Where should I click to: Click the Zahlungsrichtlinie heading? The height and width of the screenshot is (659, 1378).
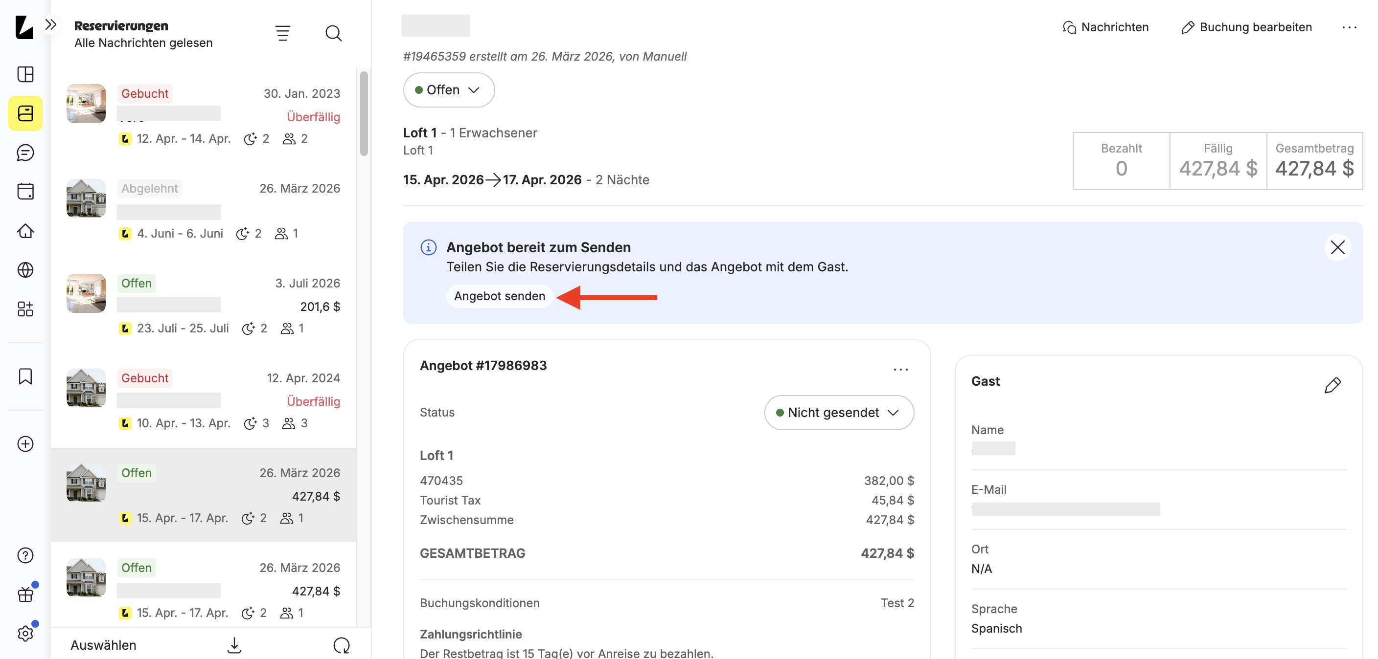tap(471, 635)
